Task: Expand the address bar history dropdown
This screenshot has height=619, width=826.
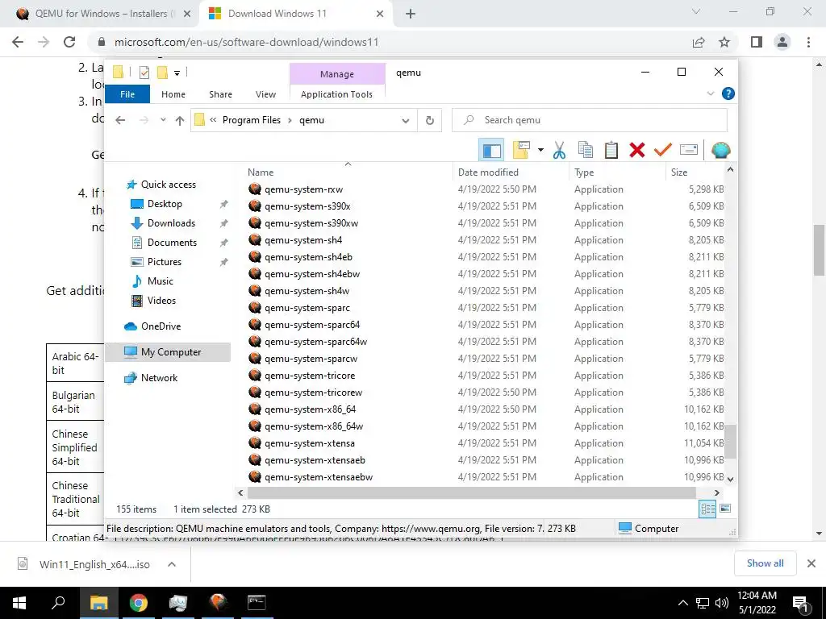Action: 405,121
